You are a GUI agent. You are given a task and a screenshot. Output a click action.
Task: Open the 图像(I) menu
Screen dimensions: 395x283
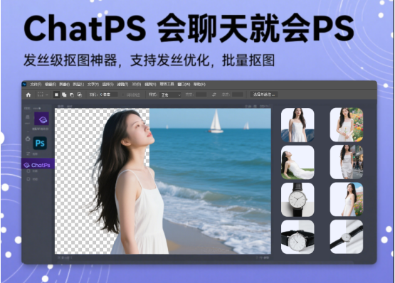point(65,85)
